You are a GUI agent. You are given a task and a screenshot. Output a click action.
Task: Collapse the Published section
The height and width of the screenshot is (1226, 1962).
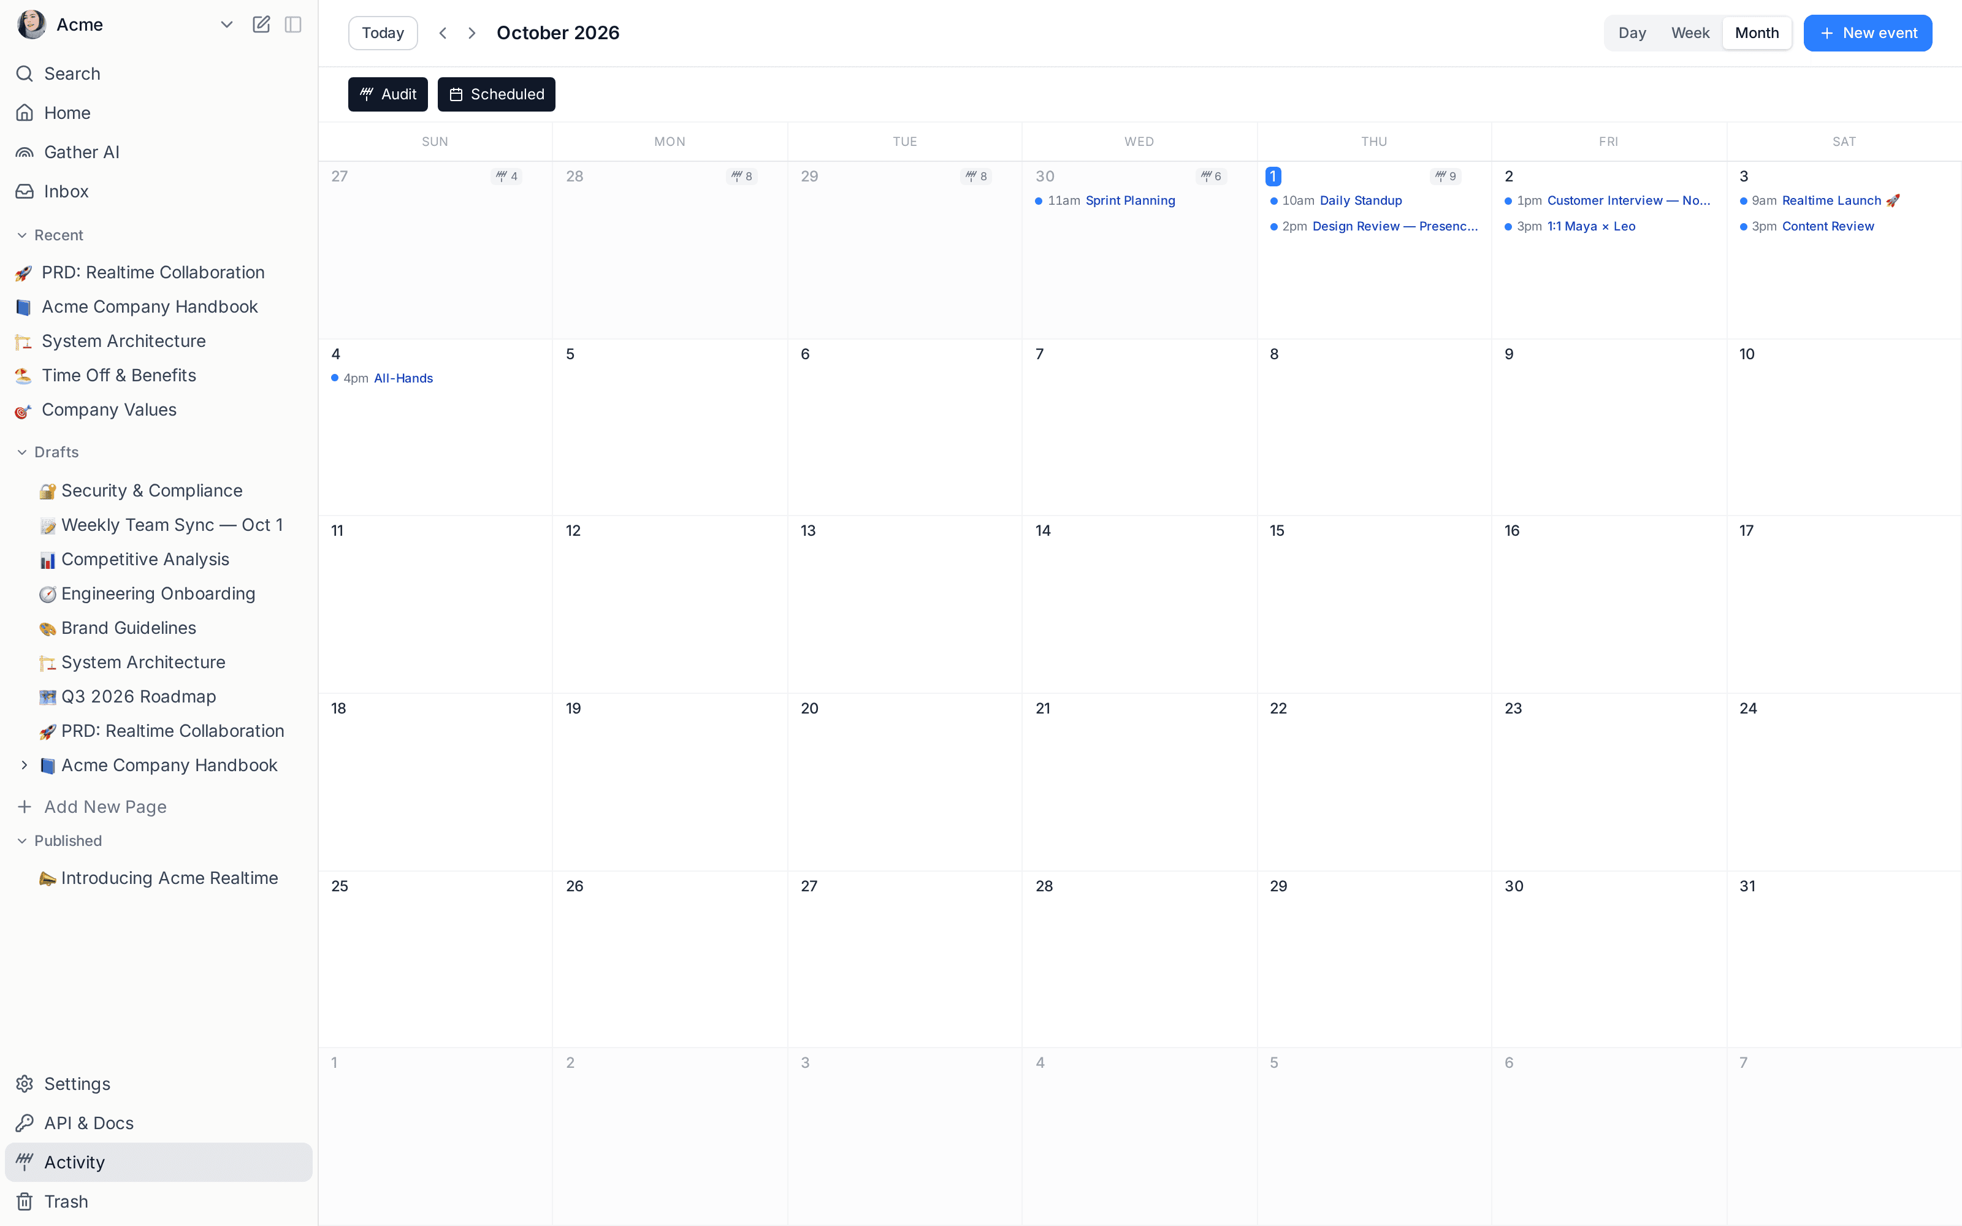pyautogui.click(x=22, y=841)
